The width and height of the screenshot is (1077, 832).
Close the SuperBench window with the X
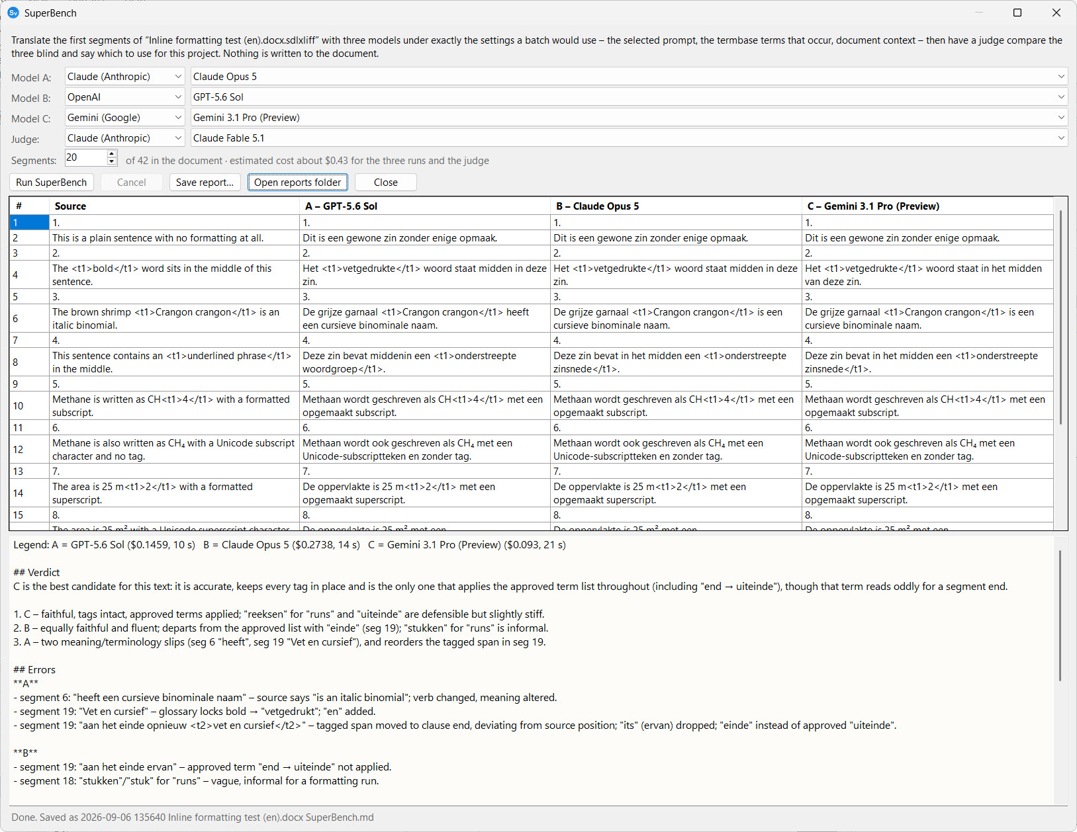pyautogui.click(x=1056, y=13)
